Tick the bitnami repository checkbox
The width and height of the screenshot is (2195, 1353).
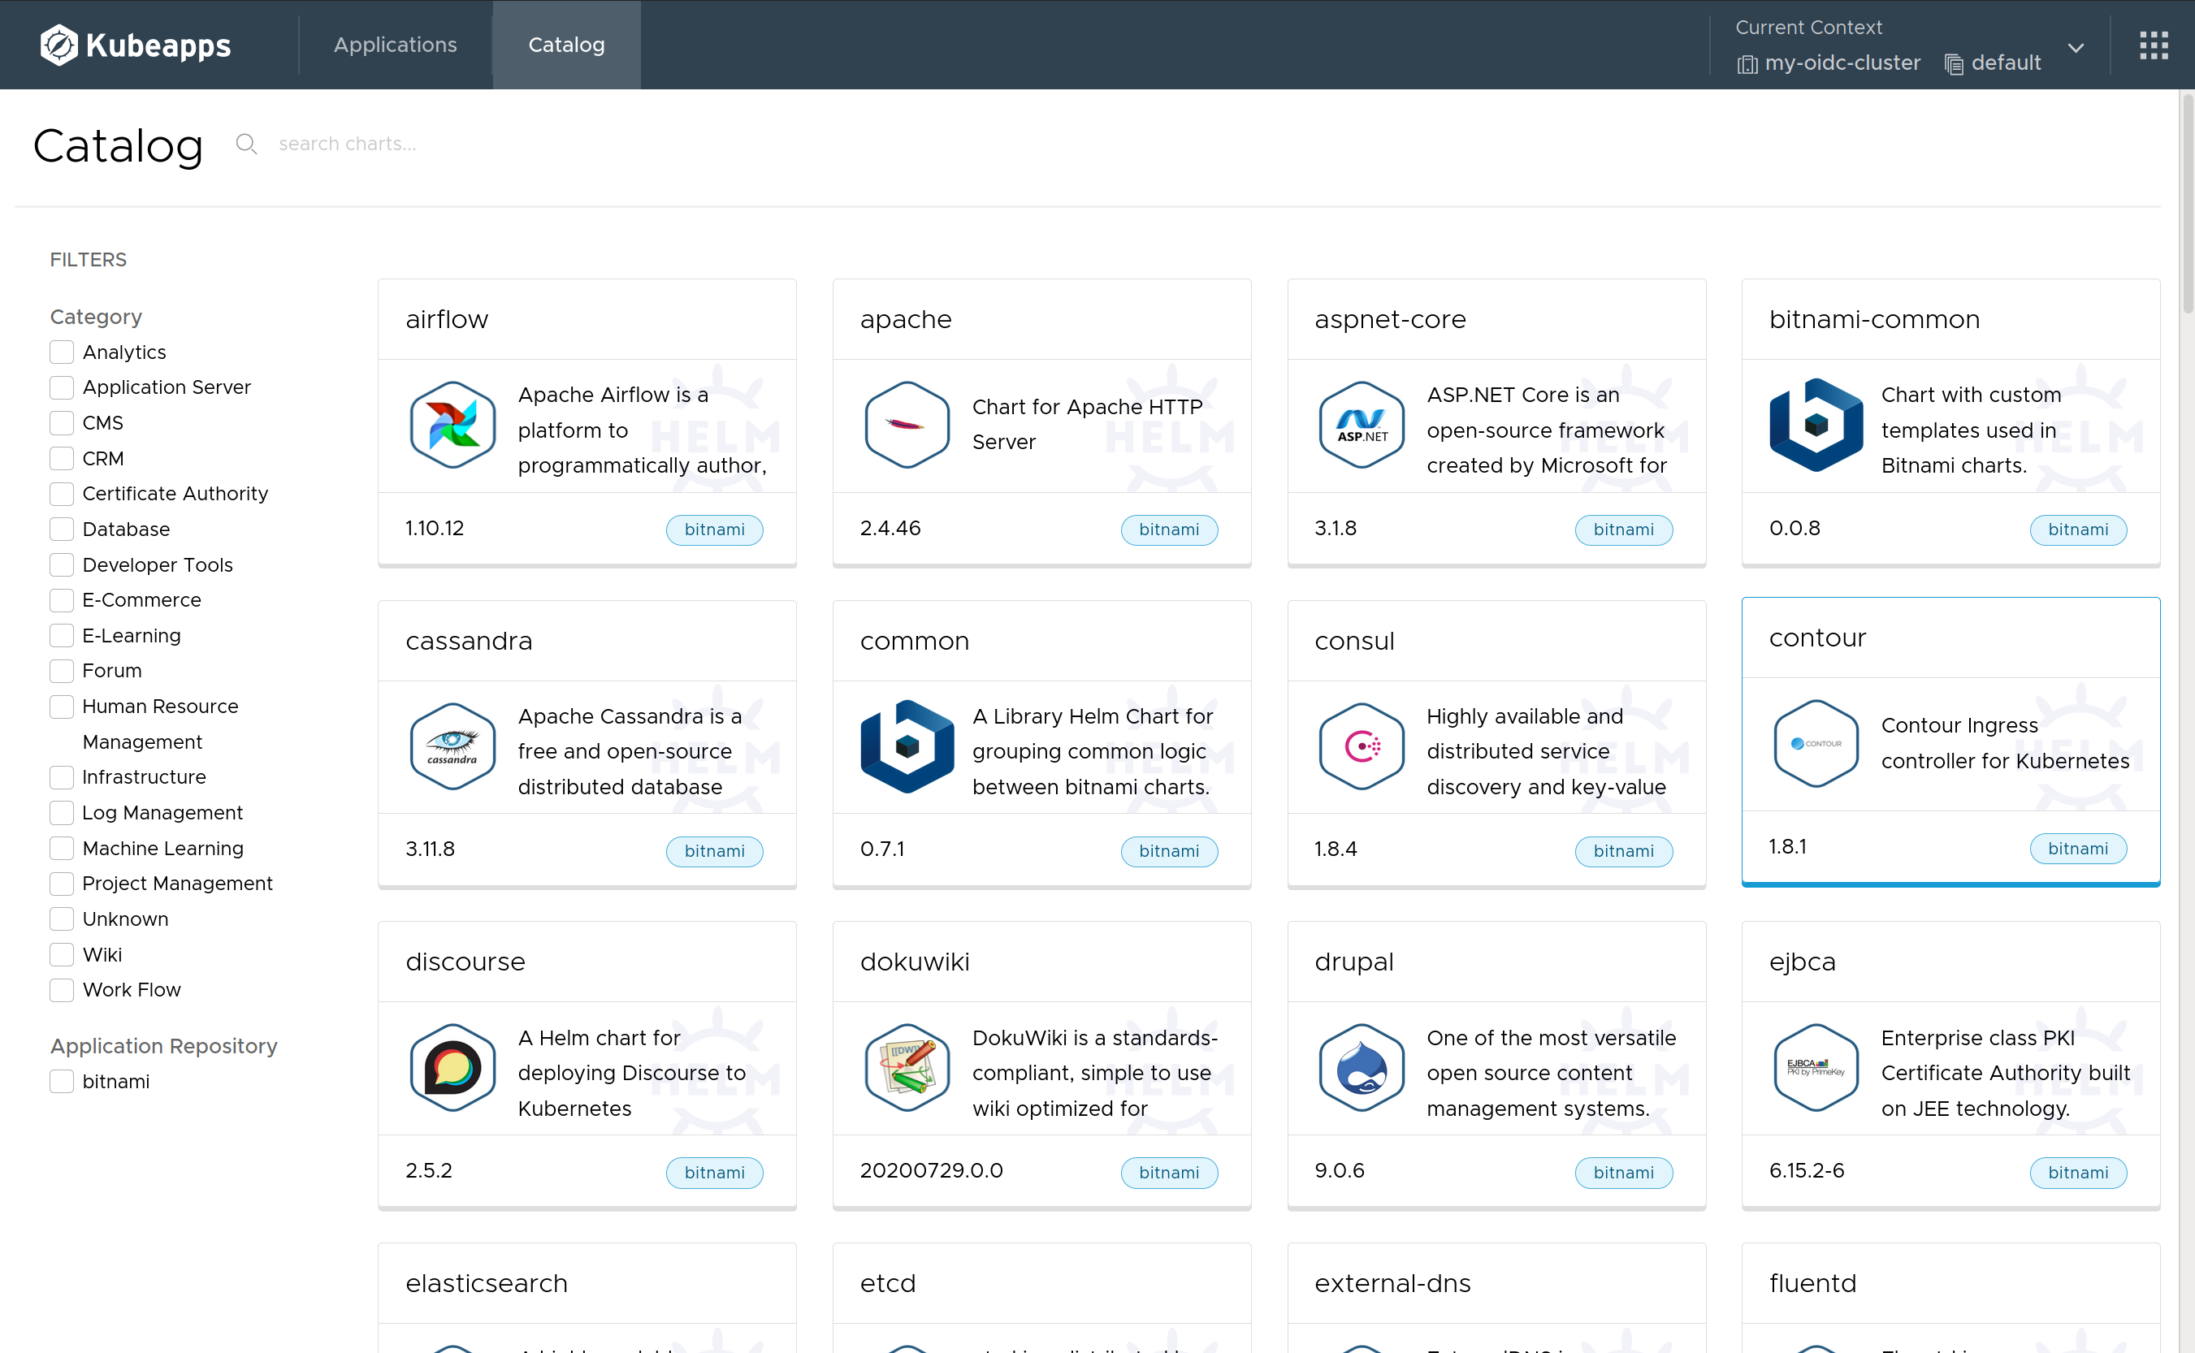tap(62, 1081)
